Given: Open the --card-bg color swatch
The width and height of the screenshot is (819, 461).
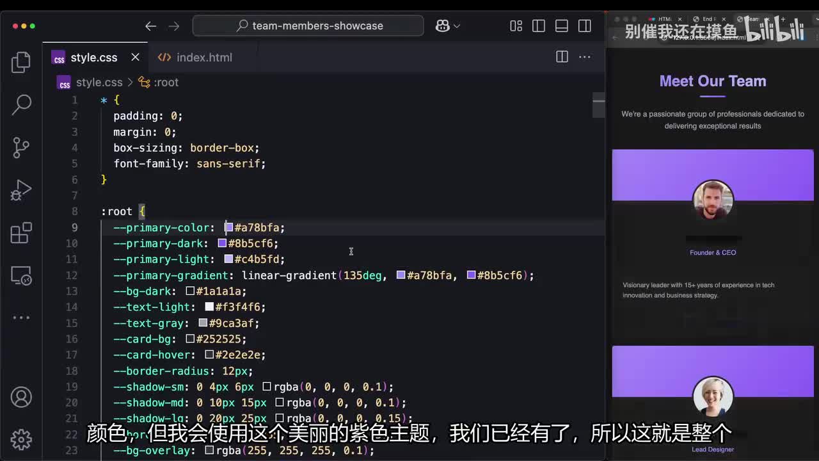Looking at the screenshot, I should tap(190, 339).
